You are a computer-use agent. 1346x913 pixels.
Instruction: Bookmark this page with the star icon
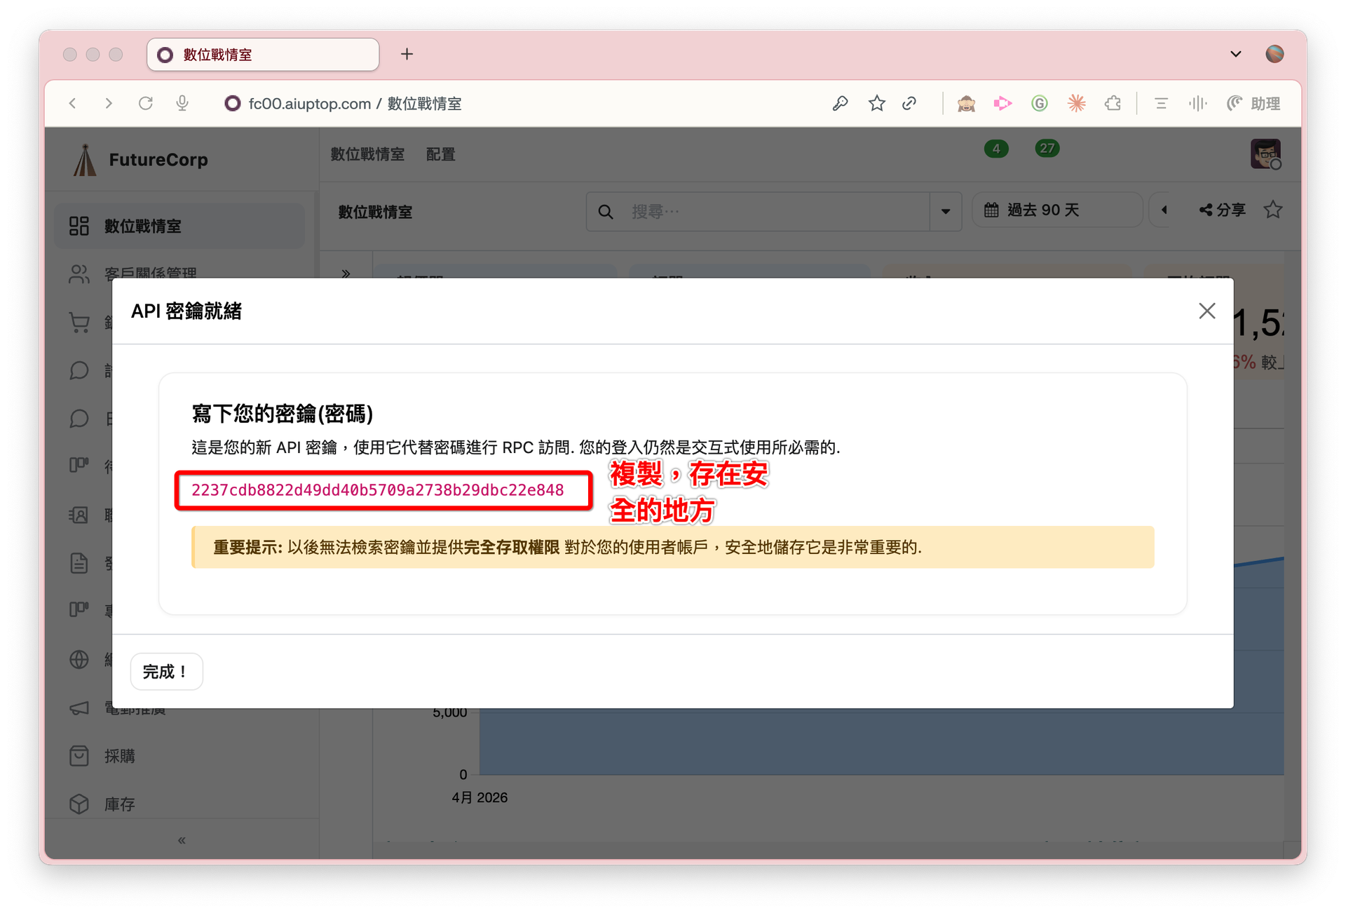point(876,104)
